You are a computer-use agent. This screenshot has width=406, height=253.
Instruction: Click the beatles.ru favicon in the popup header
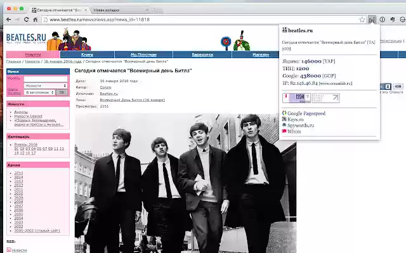[285, 30]
